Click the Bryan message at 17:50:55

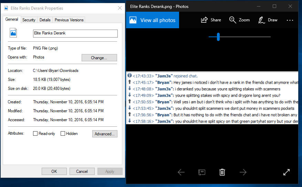point(215,102)
